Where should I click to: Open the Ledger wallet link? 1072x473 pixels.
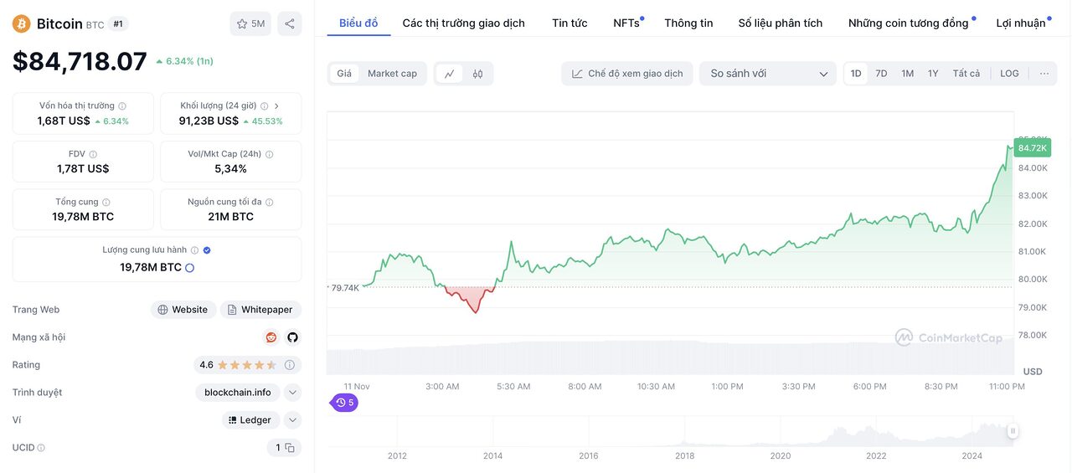click(x=250, y=420)
